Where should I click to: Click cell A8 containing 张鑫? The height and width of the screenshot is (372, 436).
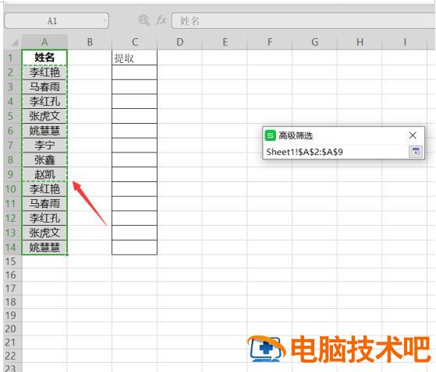tap(44, 160)
